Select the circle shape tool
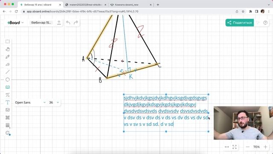The image size is (273, 154). (8, 80)
